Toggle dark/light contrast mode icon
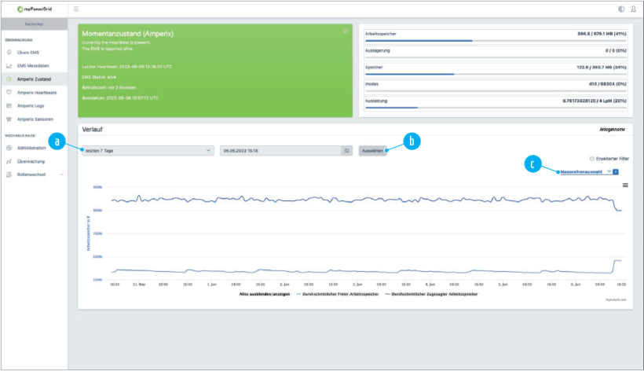 click(x=621, y=9)
